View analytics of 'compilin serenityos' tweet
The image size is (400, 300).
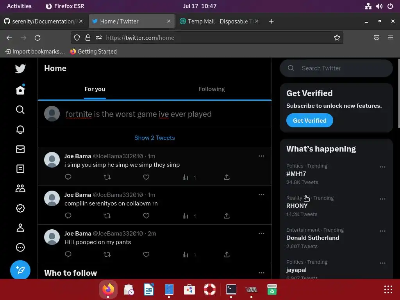[x=189, y=216]
